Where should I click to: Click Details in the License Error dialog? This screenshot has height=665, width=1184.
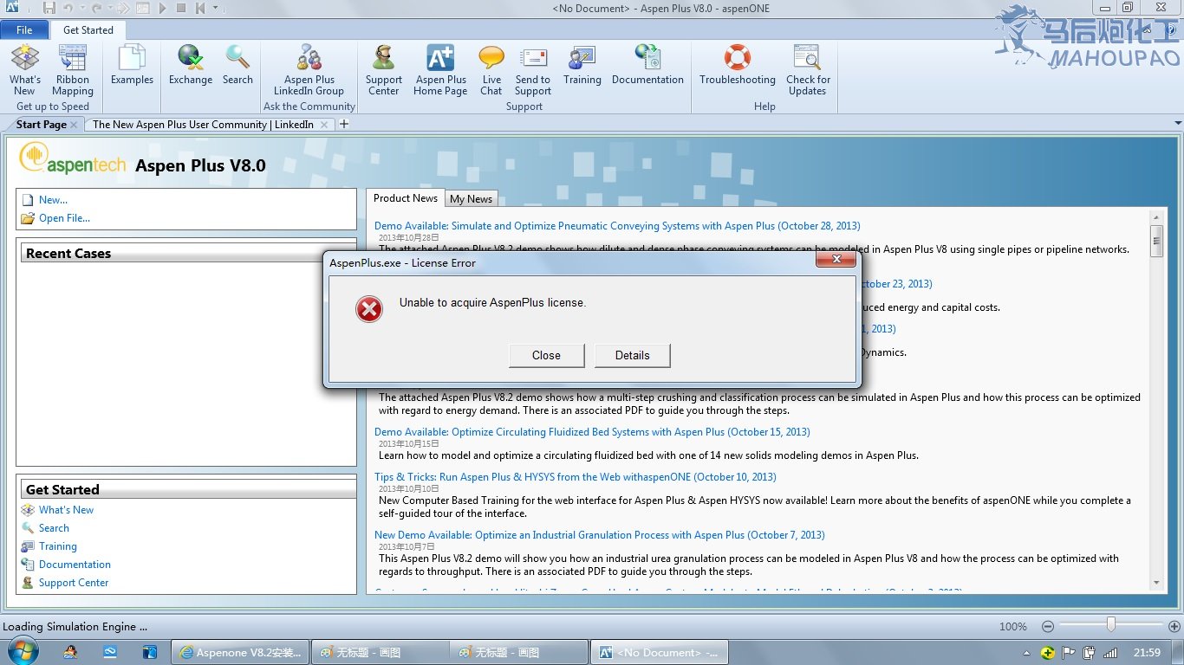click(632, 355)
